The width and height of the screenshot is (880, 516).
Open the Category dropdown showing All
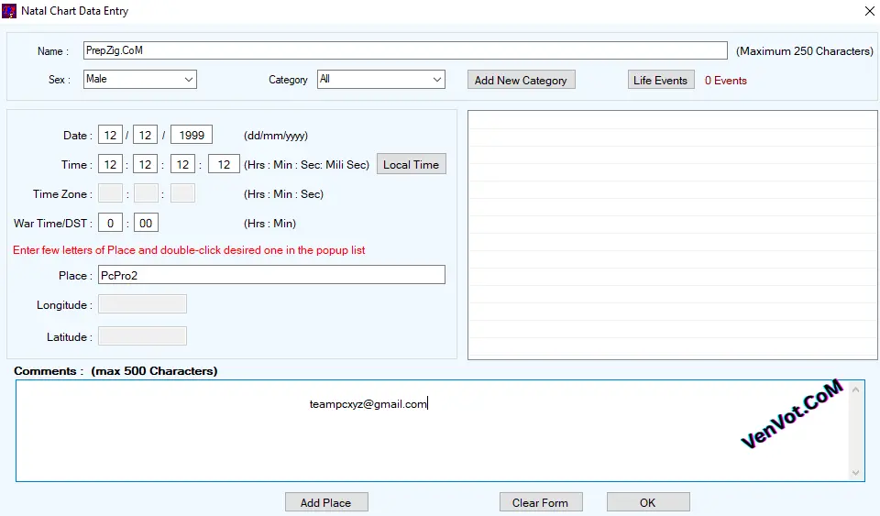381,79
